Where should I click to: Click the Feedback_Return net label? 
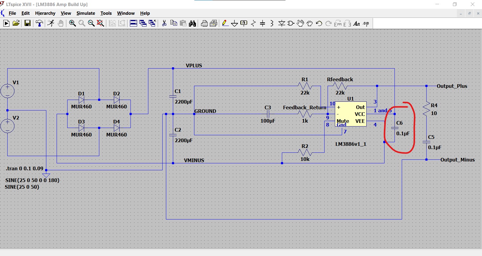[x=305, y=107]
